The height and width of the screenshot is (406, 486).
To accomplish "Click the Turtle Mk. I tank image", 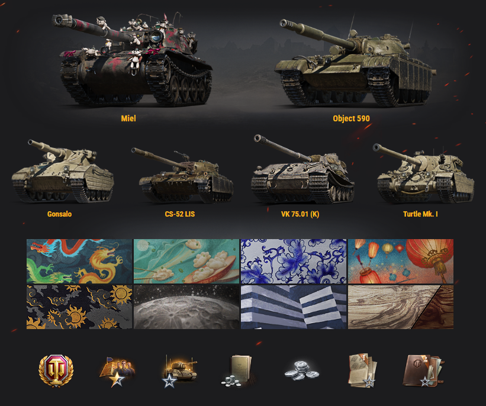I will [423, 173].
